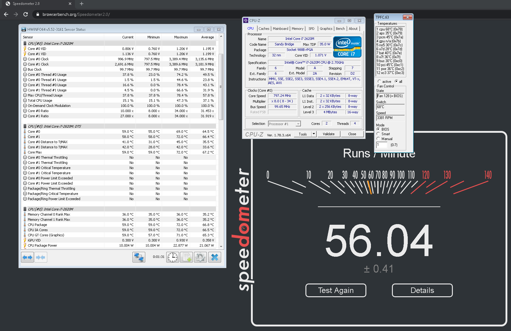Open the About tab in CPU-Z
The image size is (511, 331).
pyautogui.click(x=353, y=29)
